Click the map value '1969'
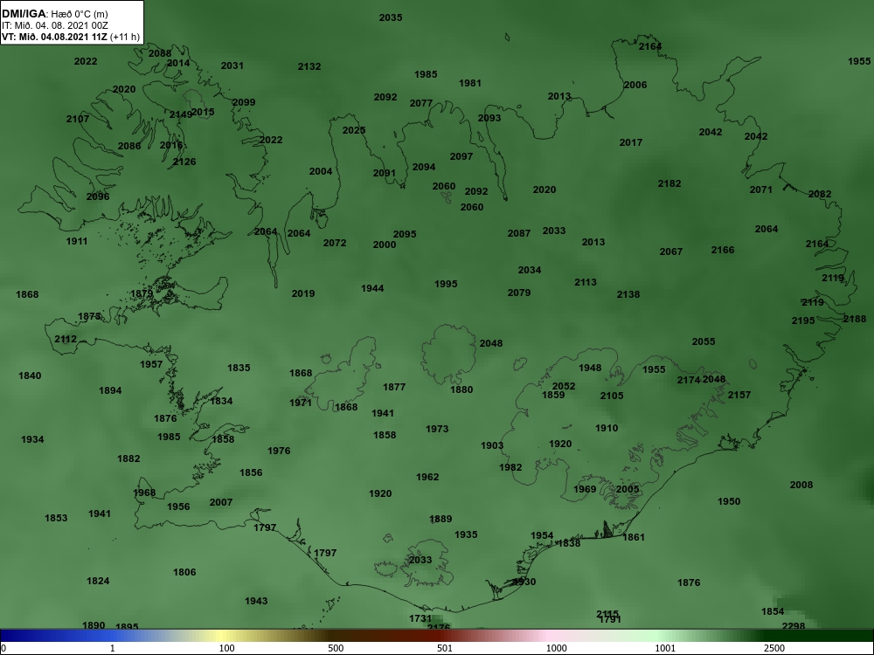Viewport: 874px width, 655px height. [585, 490]
